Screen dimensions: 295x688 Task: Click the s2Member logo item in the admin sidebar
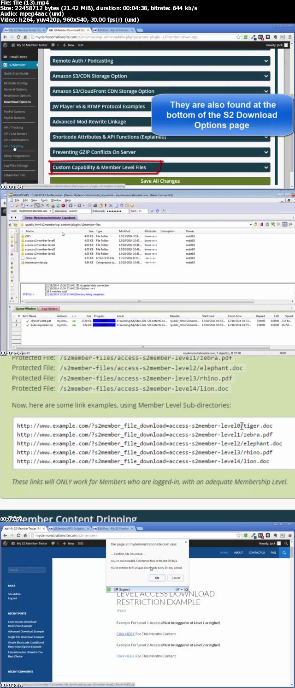(x=19, y=65)
